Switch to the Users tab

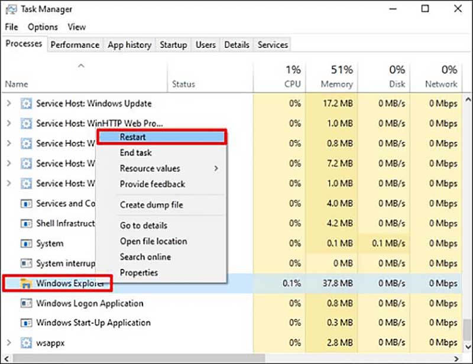pos(206,45)
